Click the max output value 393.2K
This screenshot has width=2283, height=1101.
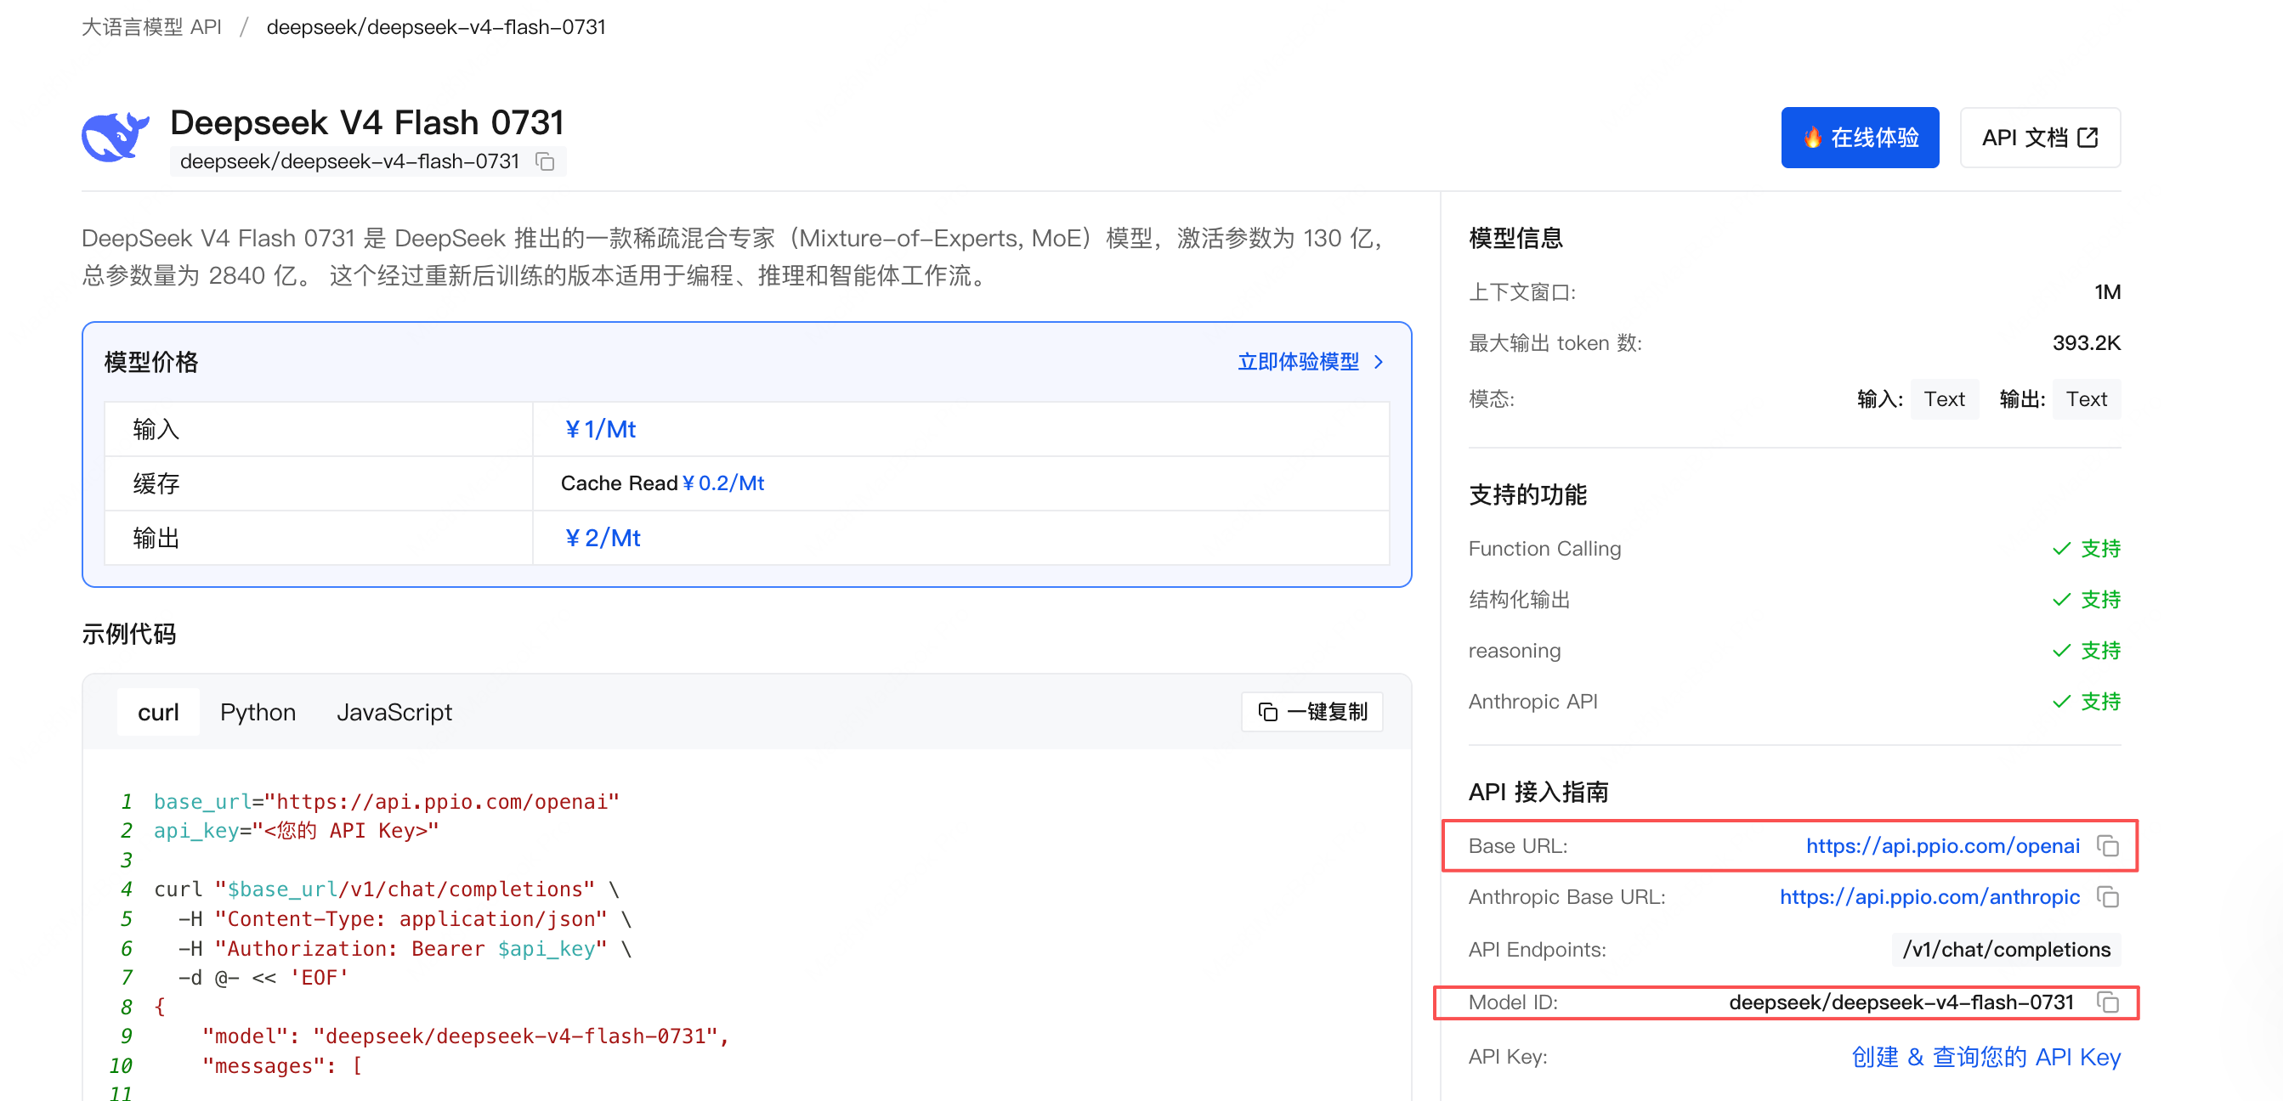tap(2087, 343)
